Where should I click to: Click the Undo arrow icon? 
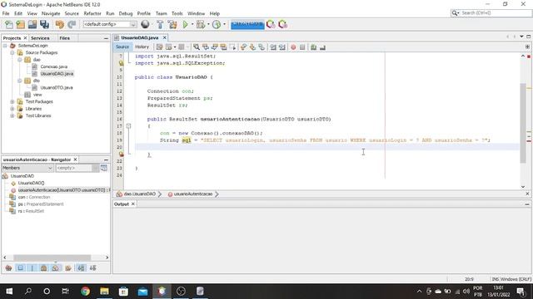[59, 24]
